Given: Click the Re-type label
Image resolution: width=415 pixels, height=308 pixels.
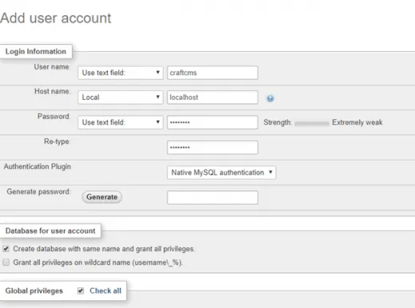Looking at the screenshot, I should click(x=57, y=141).
